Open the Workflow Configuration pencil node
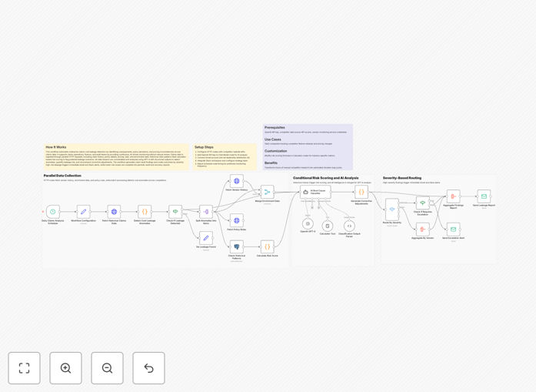 point(83,212)
